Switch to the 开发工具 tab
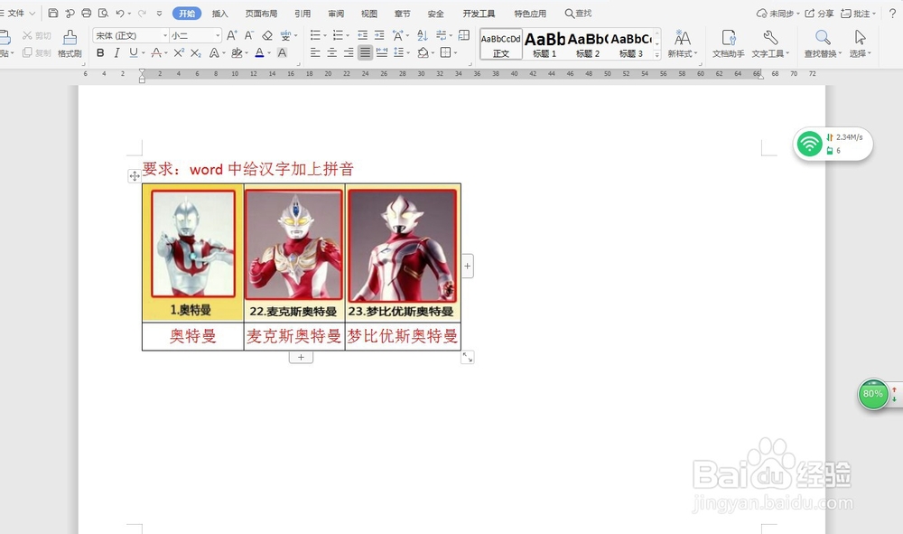Screen dimensions: 903x534 479,14
